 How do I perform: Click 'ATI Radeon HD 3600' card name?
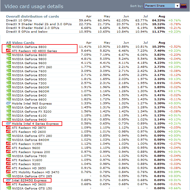pos(29,184)
